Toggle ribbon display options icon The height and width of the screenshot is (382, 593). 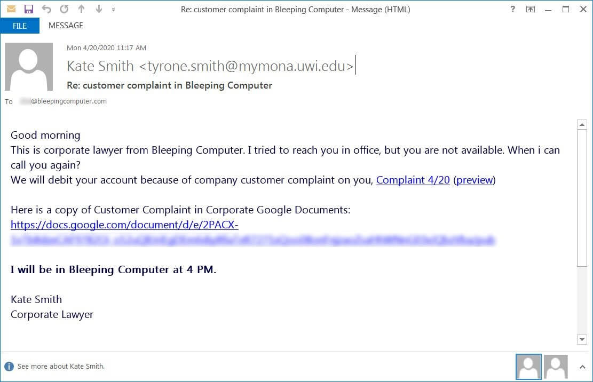point(530,9)
